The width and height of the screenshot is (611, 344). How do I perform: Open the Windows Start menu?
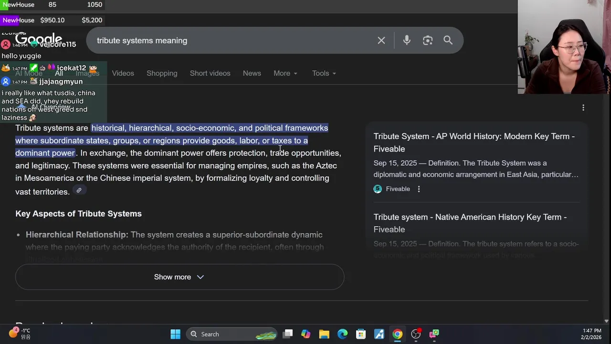click(175, 334)
